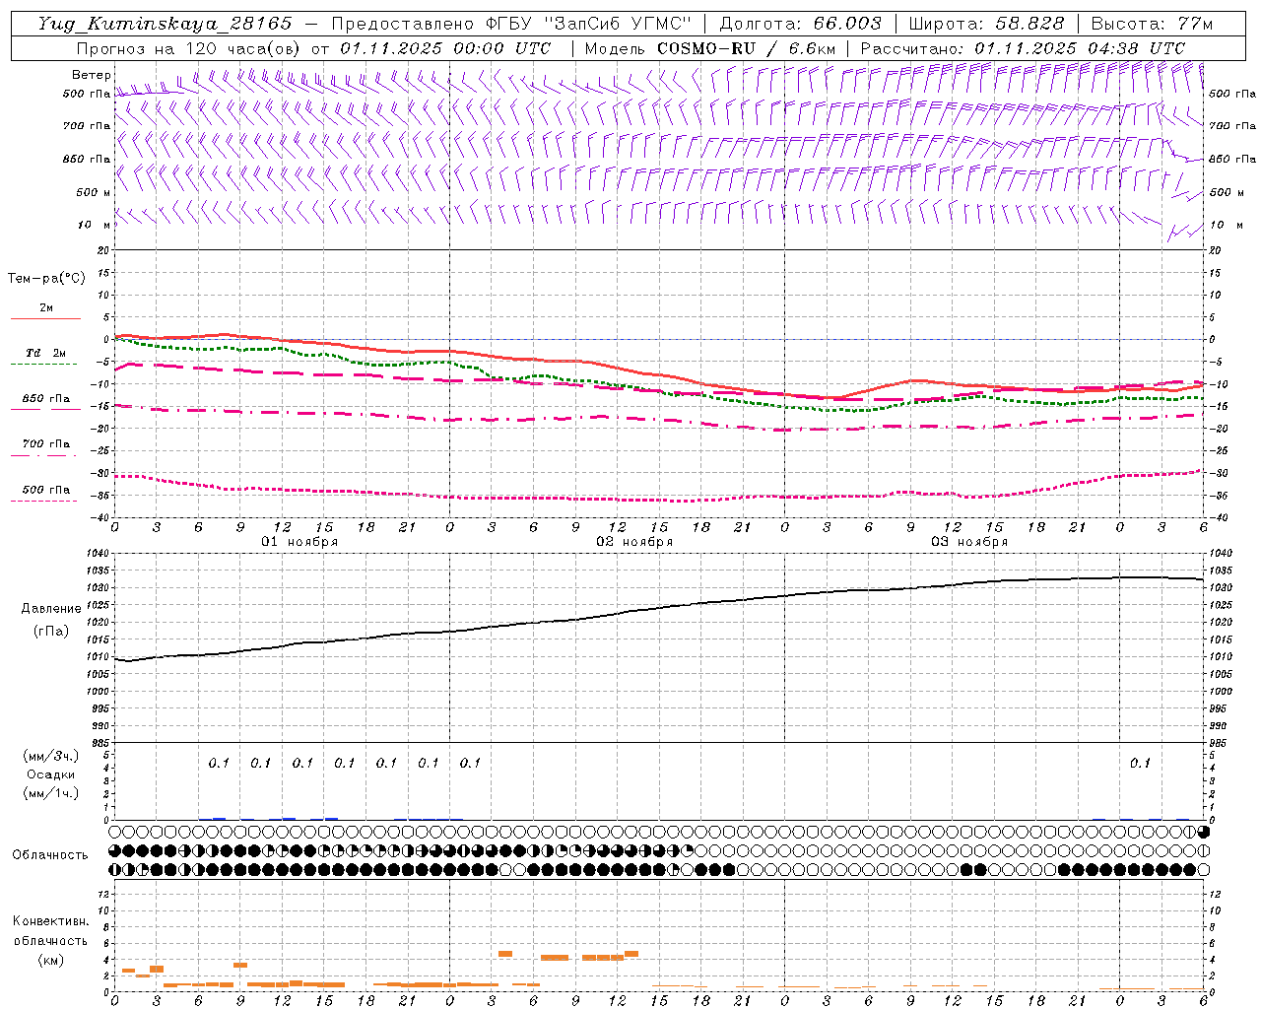Click the Осадки precipitation panel label
The height and width of the screenshot is (1009, 1261).
(51, 774)
